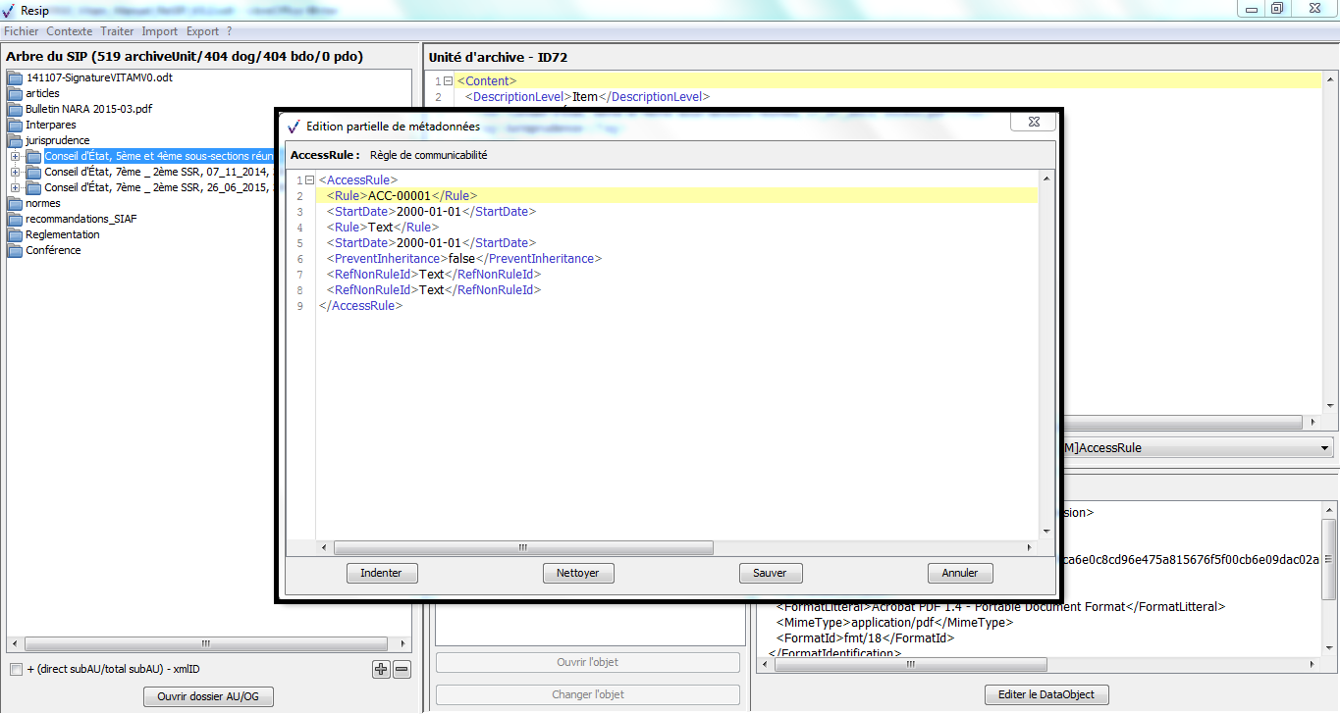Open the AccessRule metadata dropdown
Viewport: 1340px width, 714px height.
click(1325, 448)
